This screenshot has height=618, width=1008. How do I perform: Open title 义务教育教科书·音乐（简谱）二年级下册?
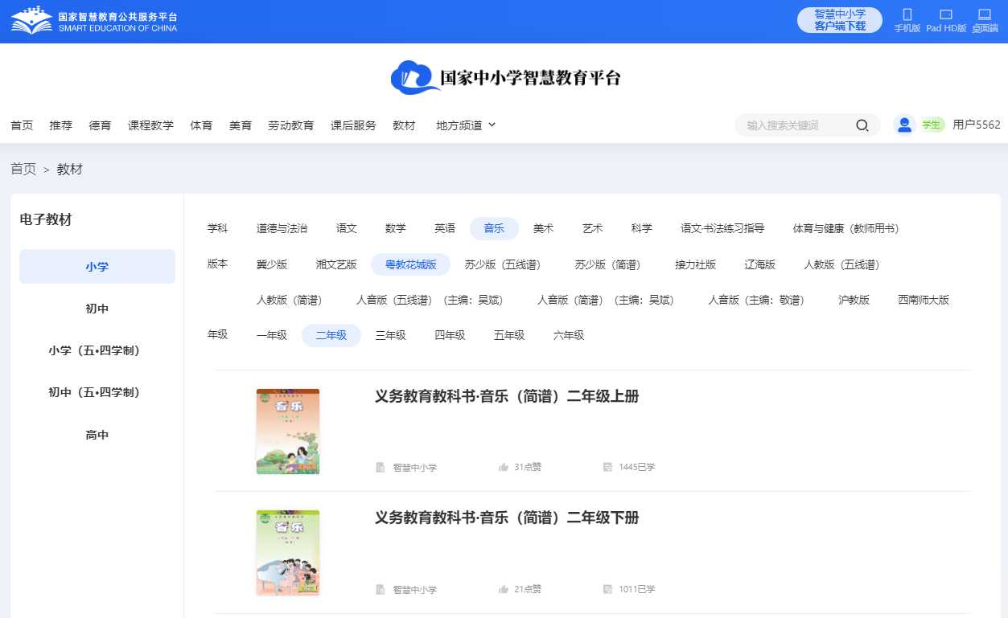pyautogui.click(x=507, y=518)
